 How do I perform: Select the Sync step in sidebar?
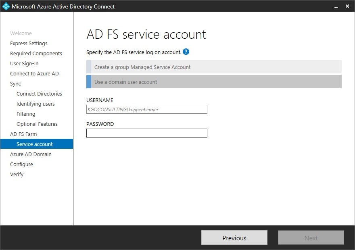(15, 84)
